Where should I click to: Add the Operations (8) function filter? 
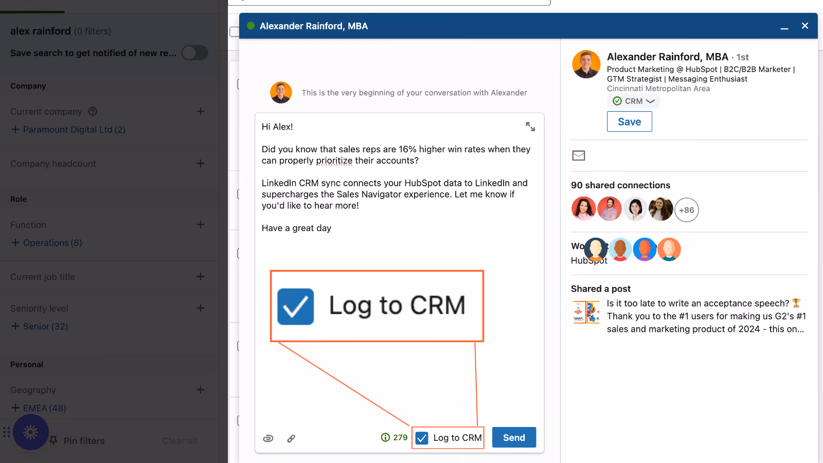(x=47, y=243)
